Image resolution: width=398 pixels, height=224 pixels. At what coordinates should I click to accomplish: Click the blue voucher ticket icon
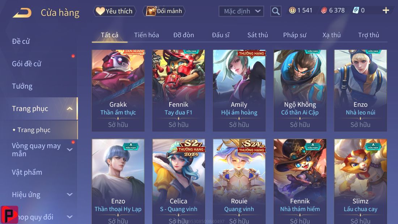[x=356, y=10]
